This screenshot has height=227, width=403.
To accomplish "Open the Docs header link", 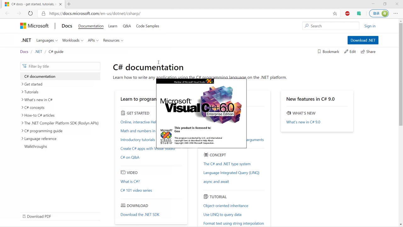I will click(67, 26).
